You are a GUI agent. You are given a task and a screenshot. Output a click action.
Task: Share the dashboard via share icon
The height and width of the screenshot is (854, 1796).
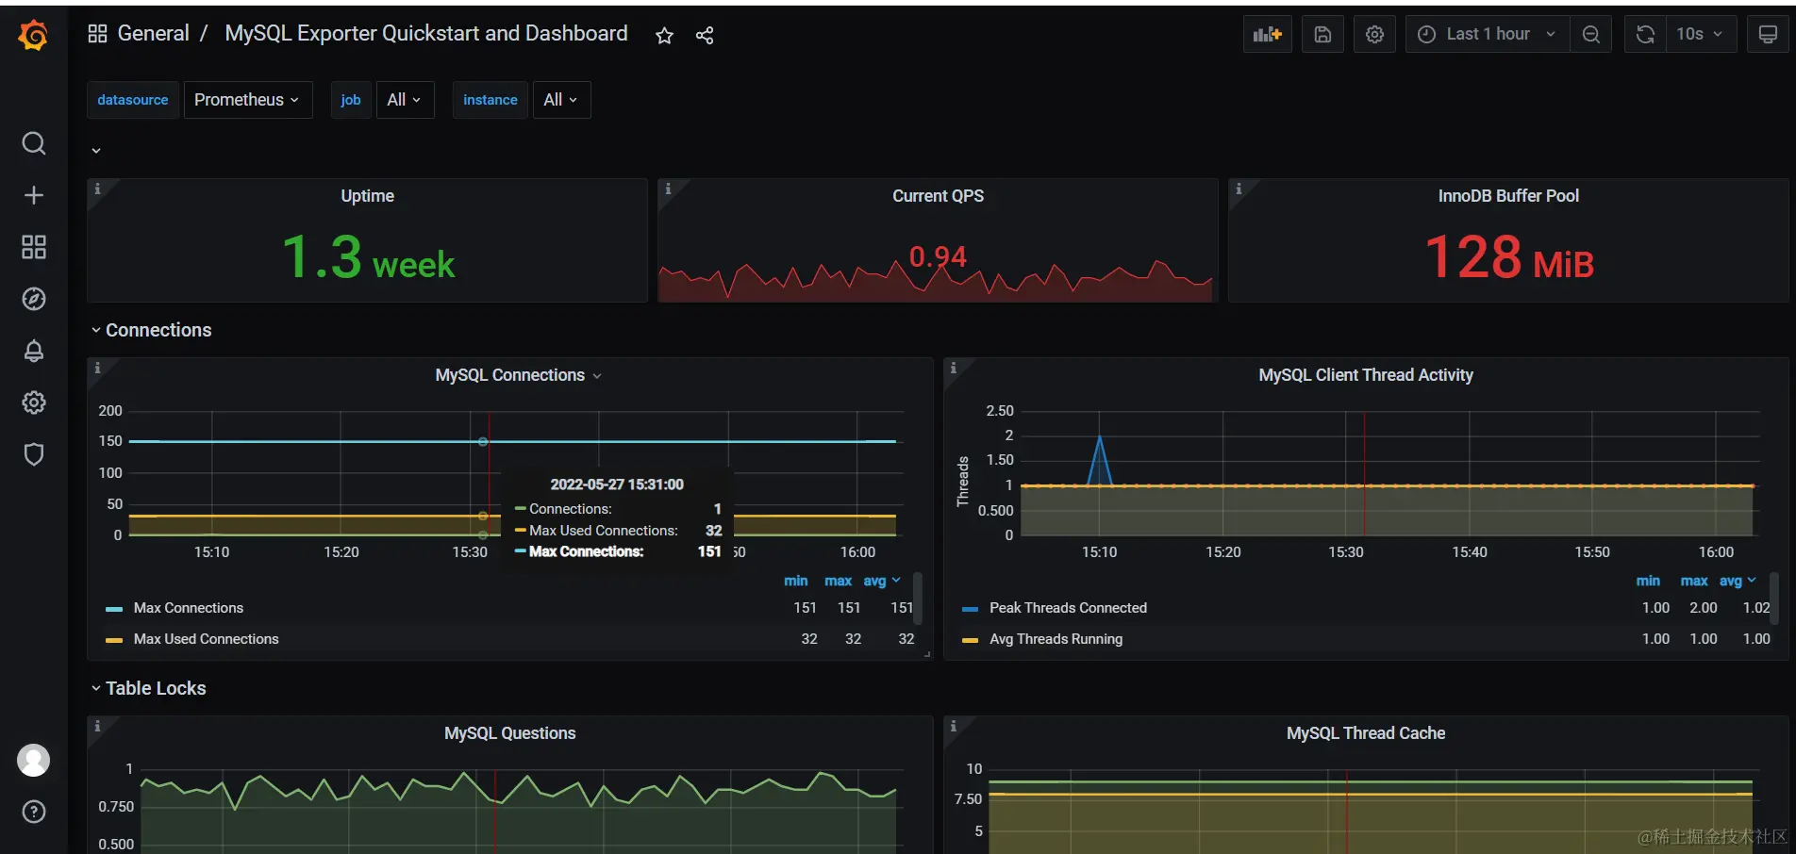(705, 36)
